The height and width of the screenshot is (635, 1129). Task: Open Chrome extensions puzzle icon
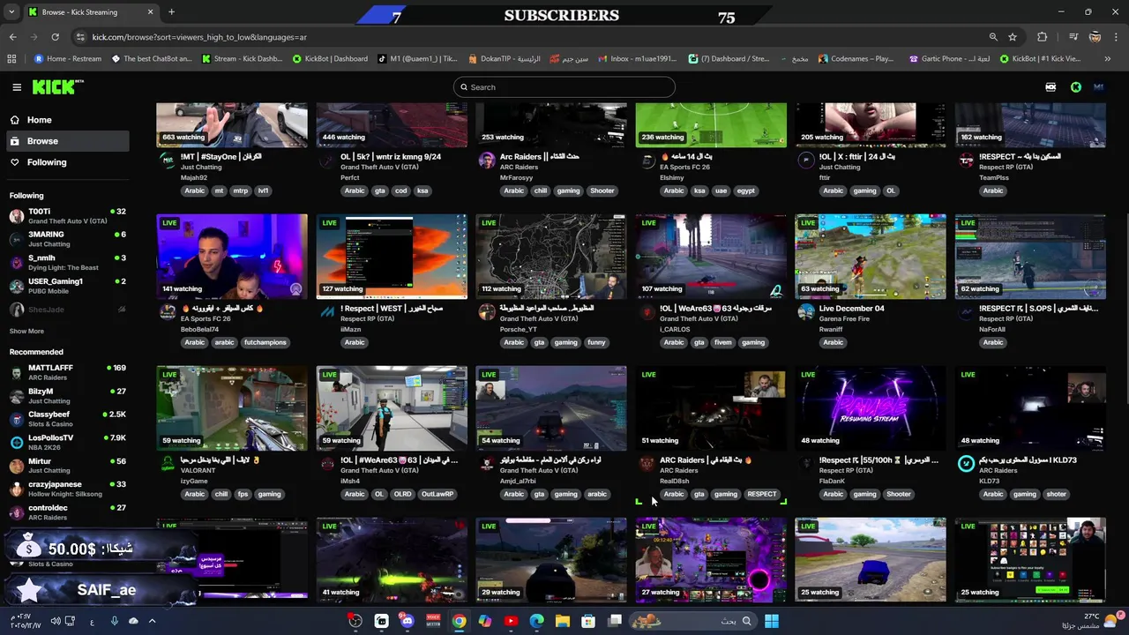(x=1043, y=37)
